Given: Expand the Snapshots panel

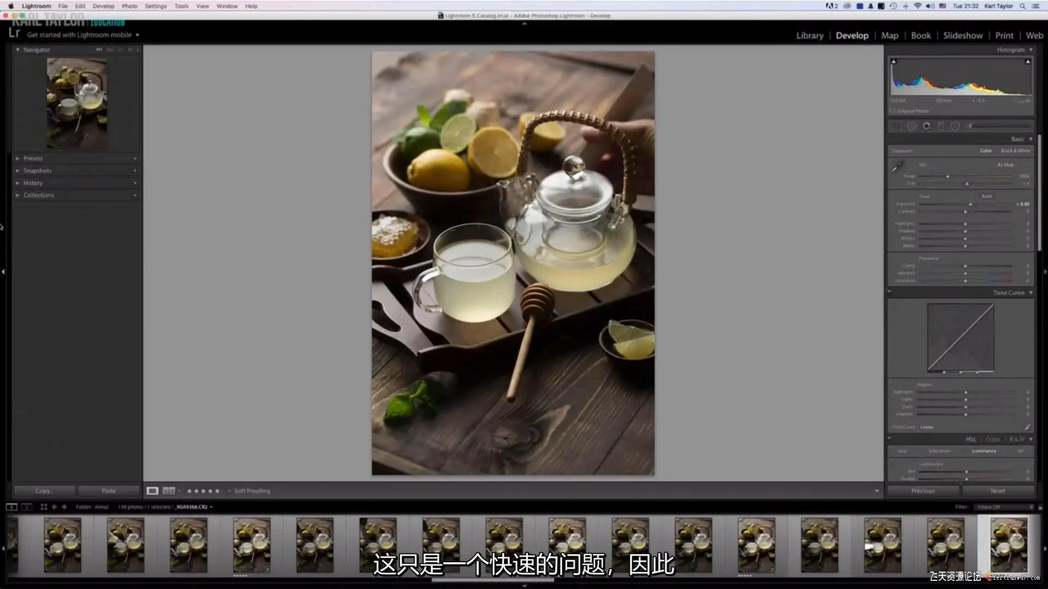Looking at the screenshot, I should click(x=37, y=171).
